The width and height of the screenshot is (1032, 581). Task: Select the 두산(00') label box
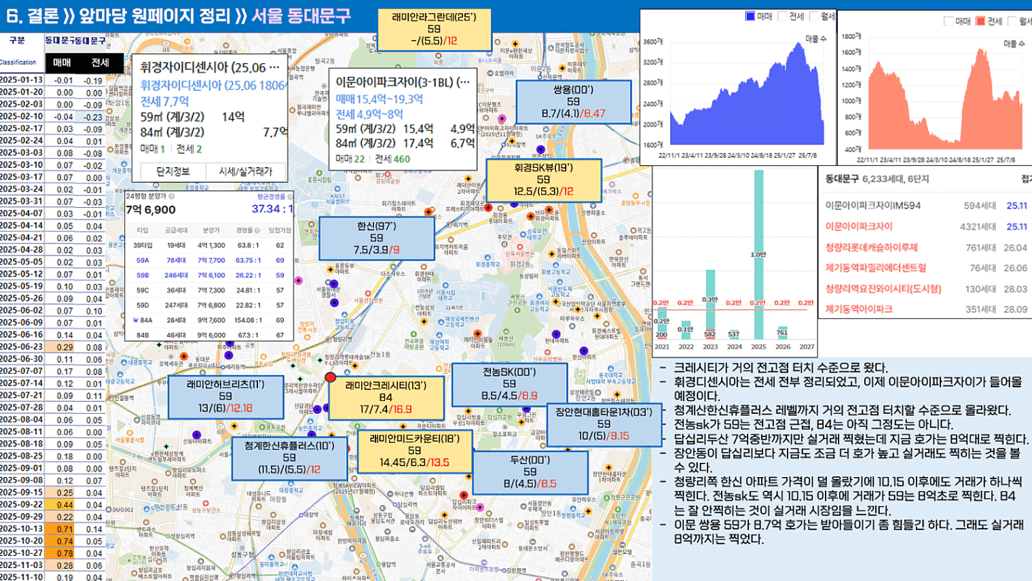(x=530, y=472)
